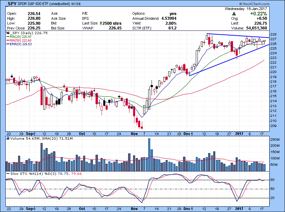Screen dimensions: 285x212
Task: Click the 'MA(20) 225.97' legend text
Action: pos(20,37)
